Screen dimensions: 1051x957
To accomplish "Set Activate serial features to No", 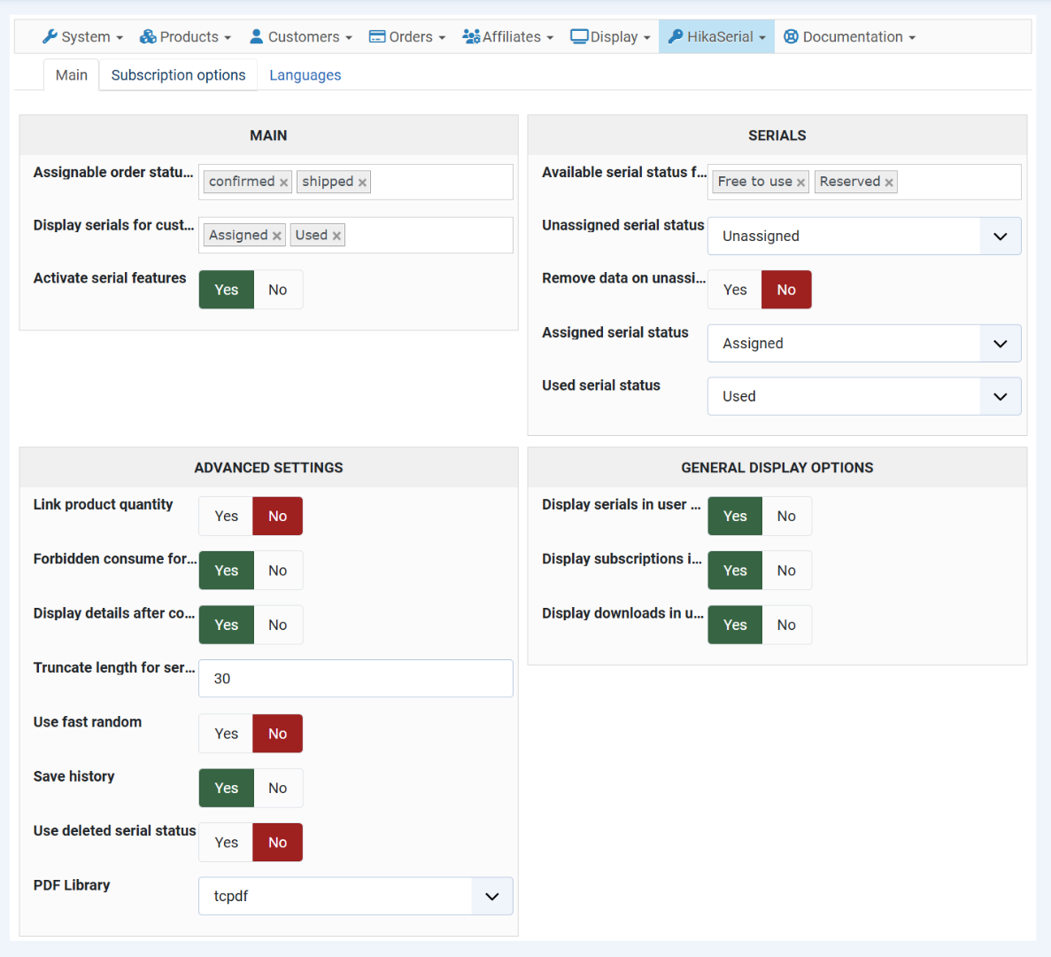I will pos(278,290).
